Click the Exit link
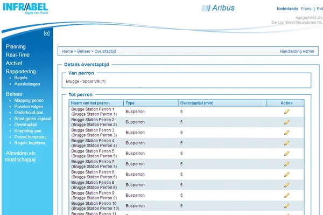 coord(319,9)
